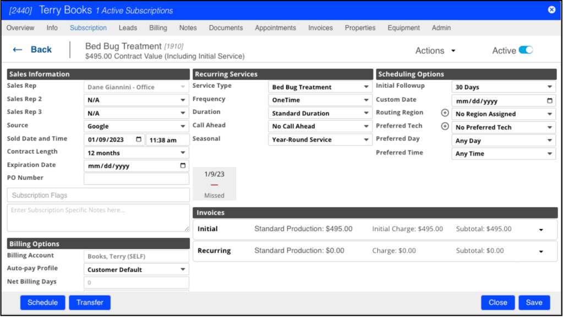Viewport: 563px width, 317px height.
Task: Open the Appointments tab
Action: point(275,28)
